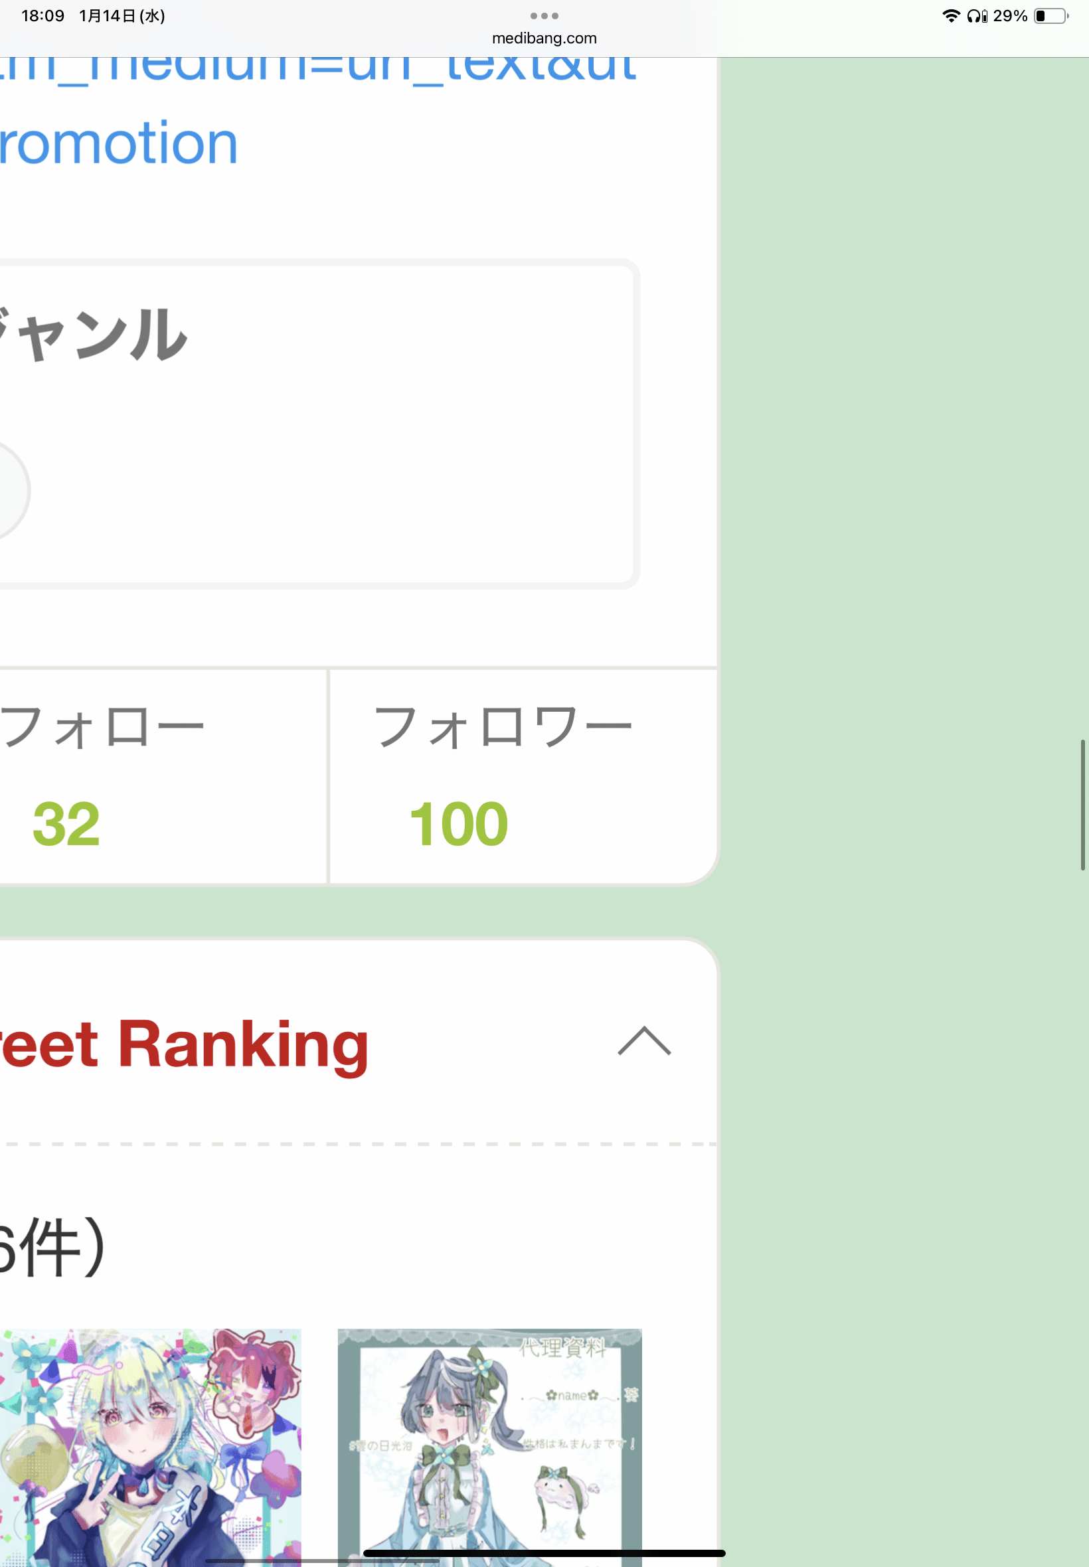
Task: Click the vertical scrollbar on the right edge
Action: [x=1082, y=804]
